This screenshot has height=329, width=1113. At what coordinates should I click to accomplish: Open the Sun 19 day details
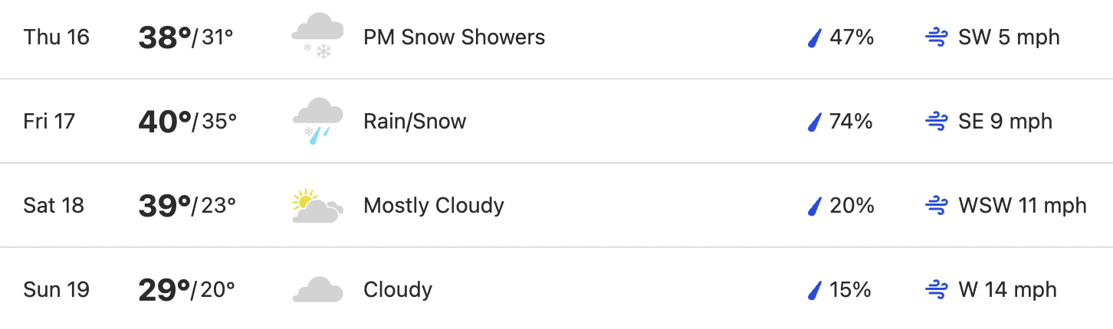[x=556, y=288]
